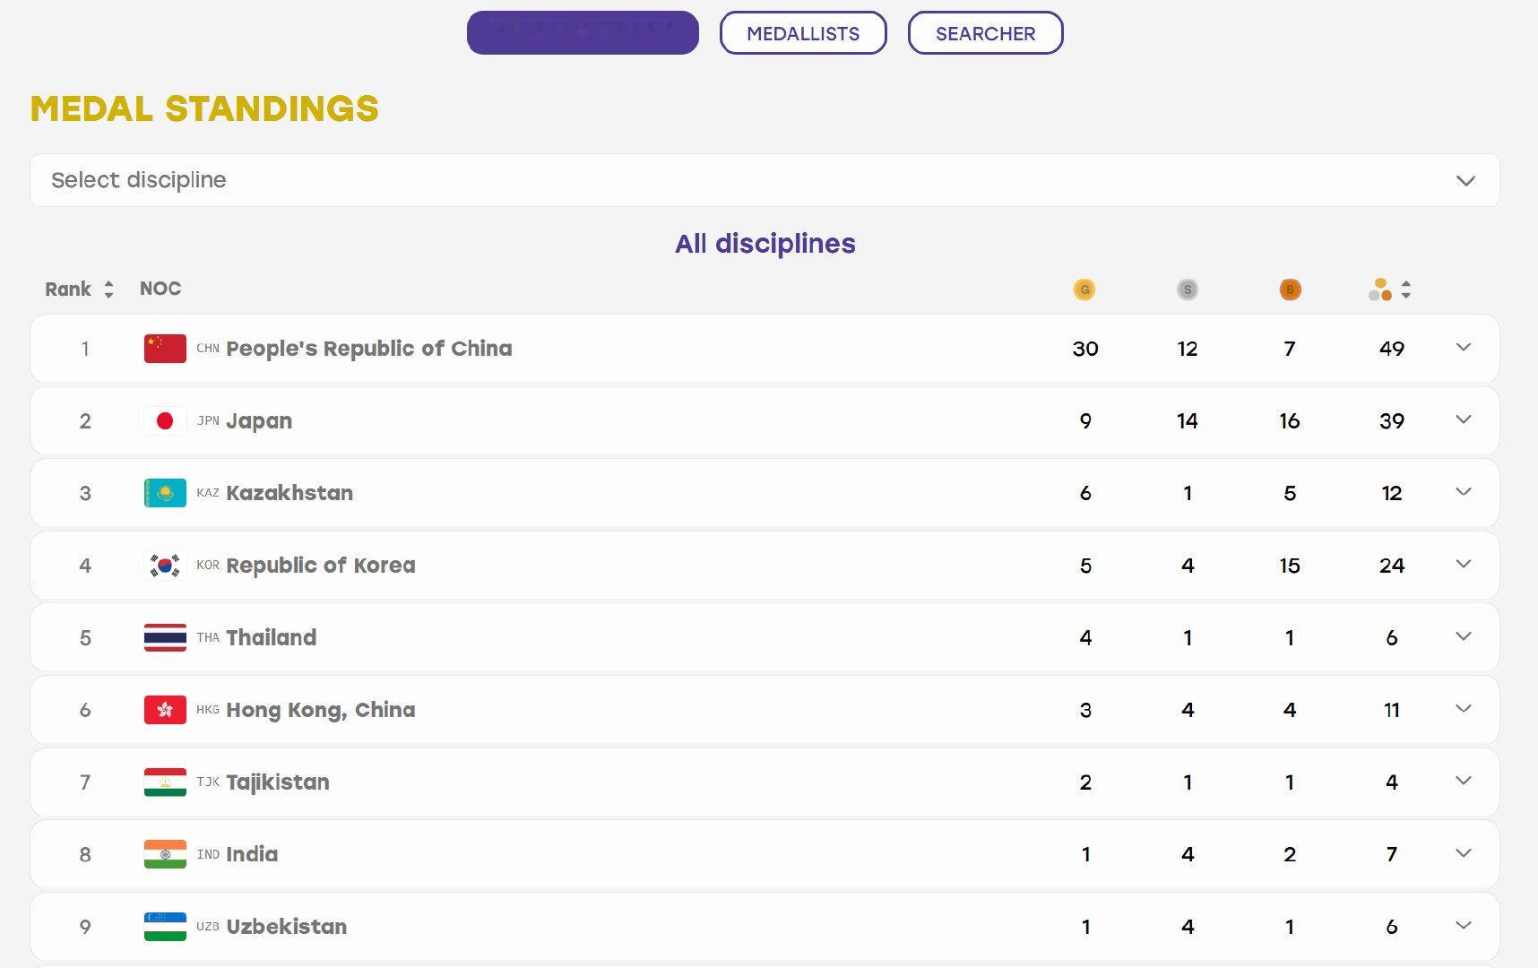Click the All disciplines heading

(765, 244)
